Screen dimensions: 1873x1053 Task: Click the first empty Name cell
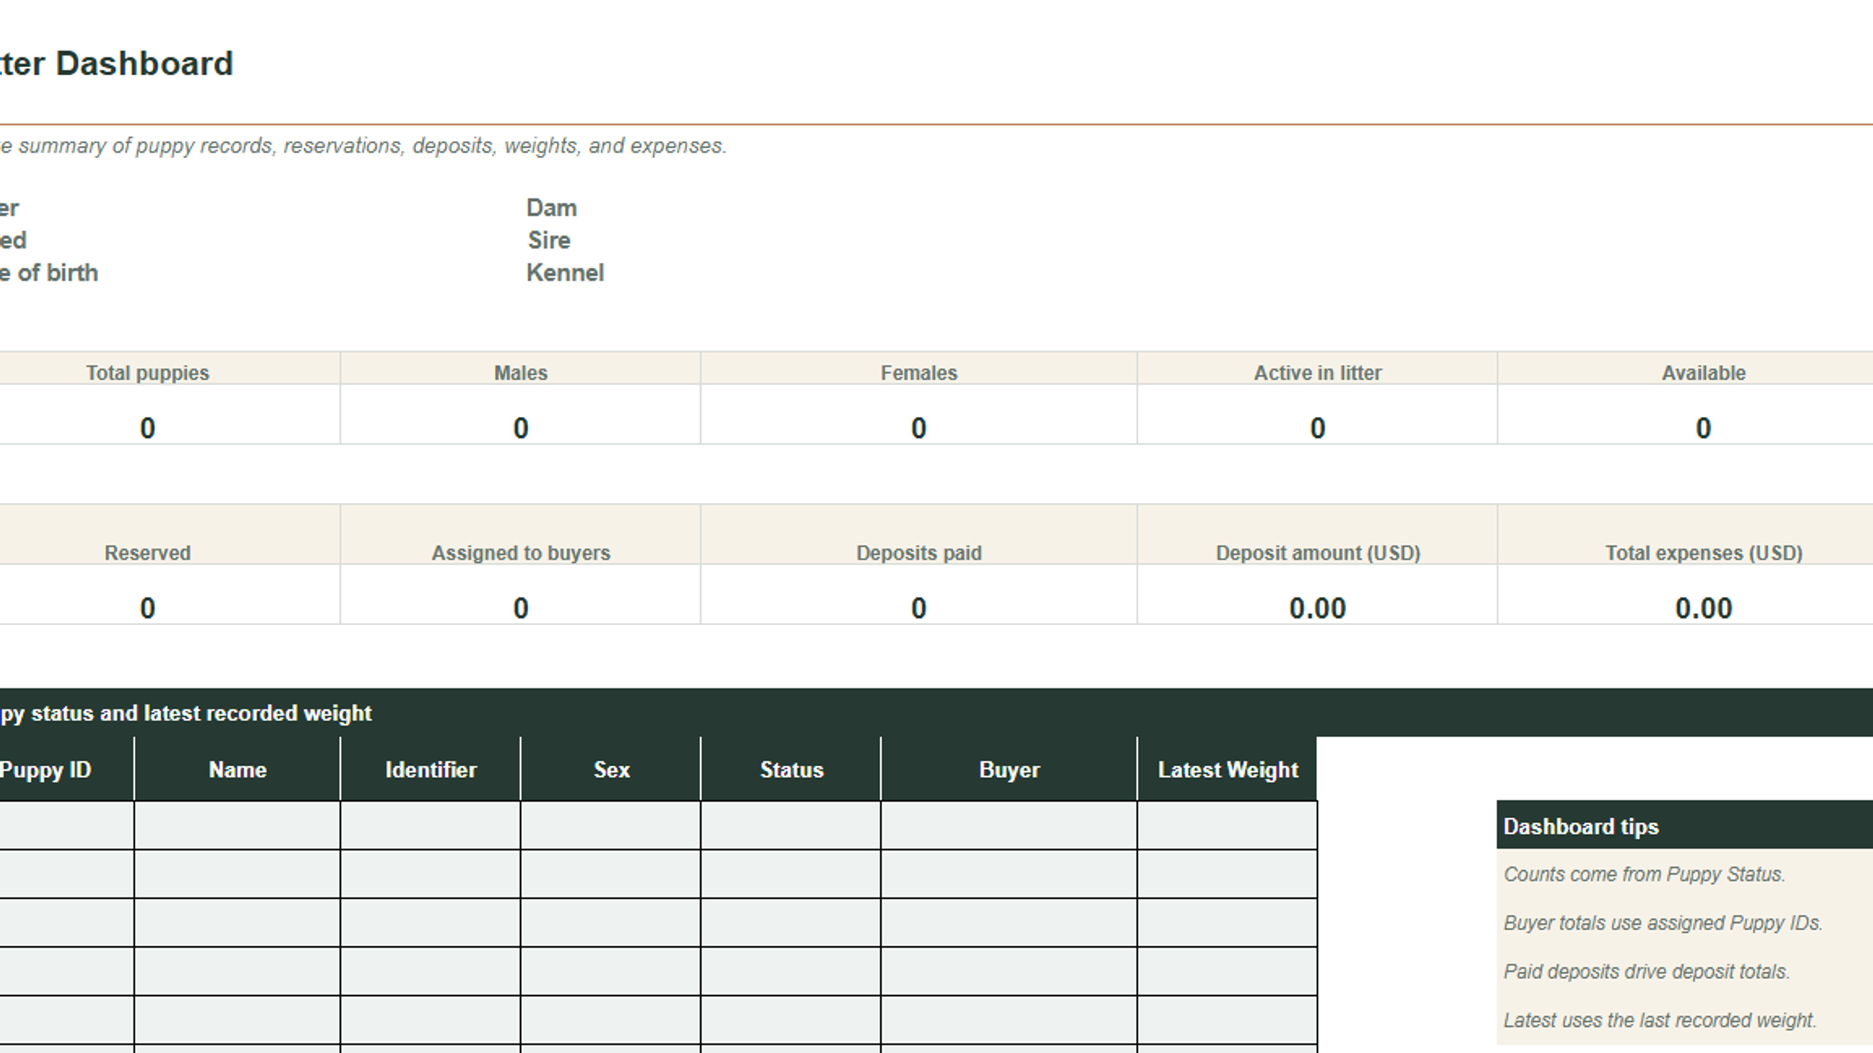tap(237, 825)
